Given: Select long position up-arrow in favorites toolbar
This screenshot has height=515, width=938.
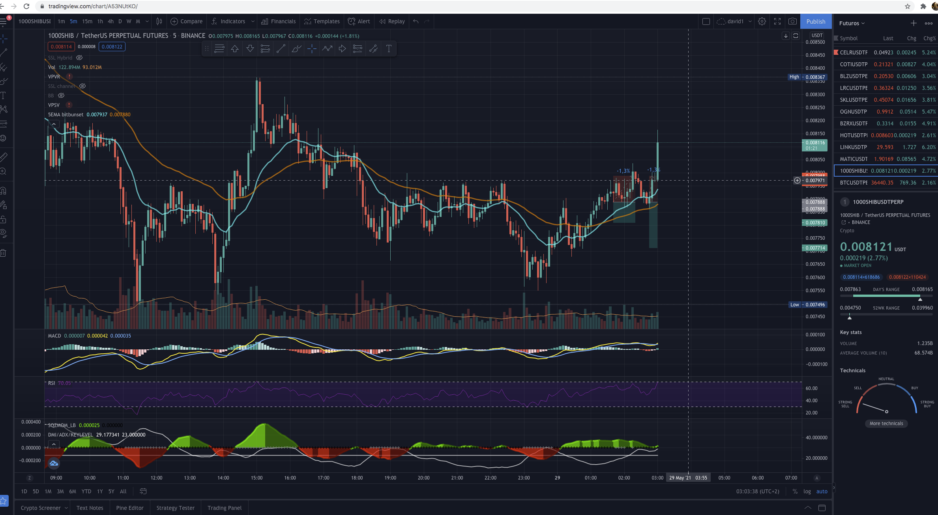Looking at the screenshot, I should [x=235, y=49].
